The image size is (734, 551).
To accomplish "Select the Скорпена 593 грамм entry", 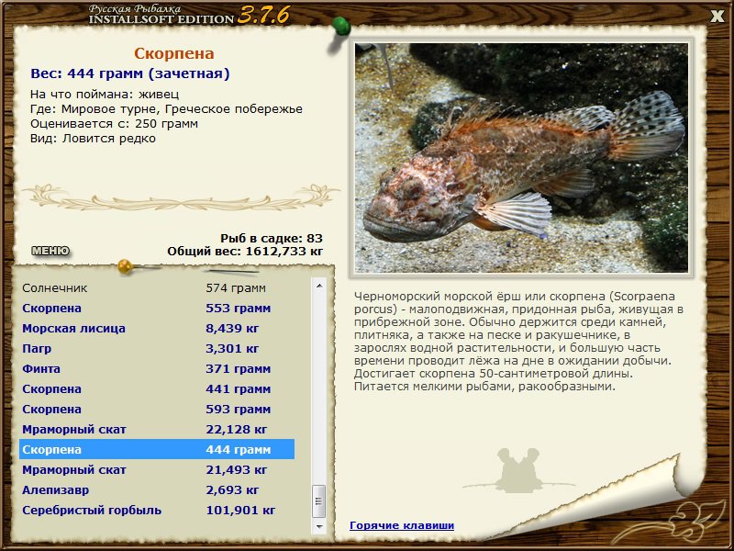I will tap(157, 409).
